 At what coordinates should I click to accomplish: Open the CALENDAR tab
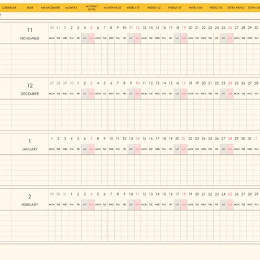coord(9,8)
